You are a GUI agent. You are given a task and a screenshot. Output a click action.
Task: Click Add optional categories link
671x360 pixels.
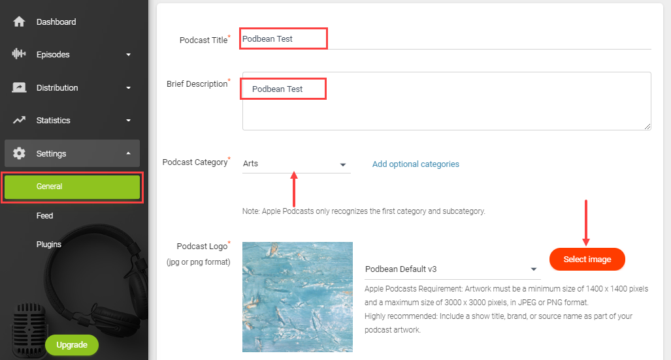click(x=416, y=164)
